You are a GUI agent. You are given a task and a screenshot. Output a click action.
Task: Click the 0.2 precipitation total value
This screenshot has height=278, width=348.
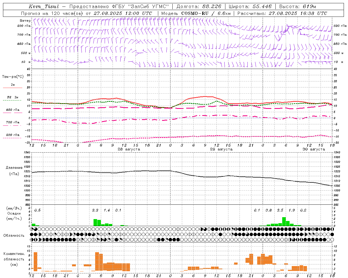(x=303, y=210)
